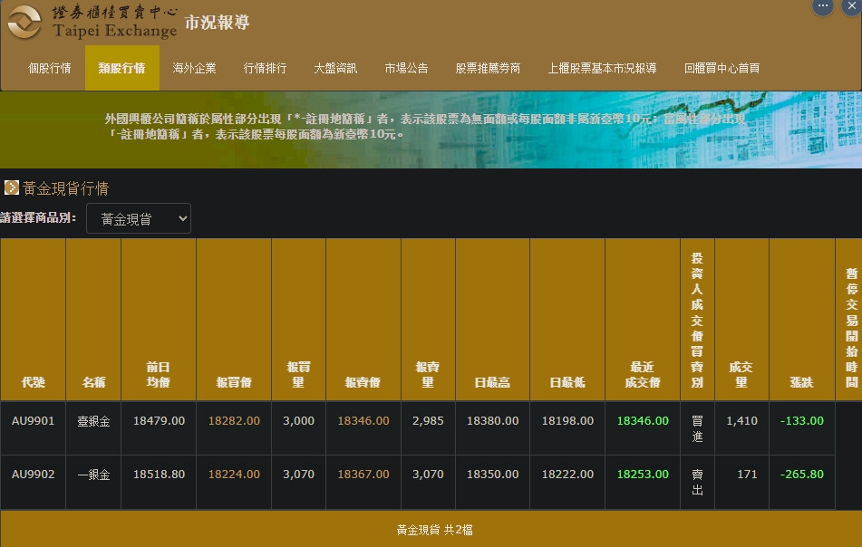Click the 最近成交價 column header
The width and height of the screenshot is (862, 547).
642,374
